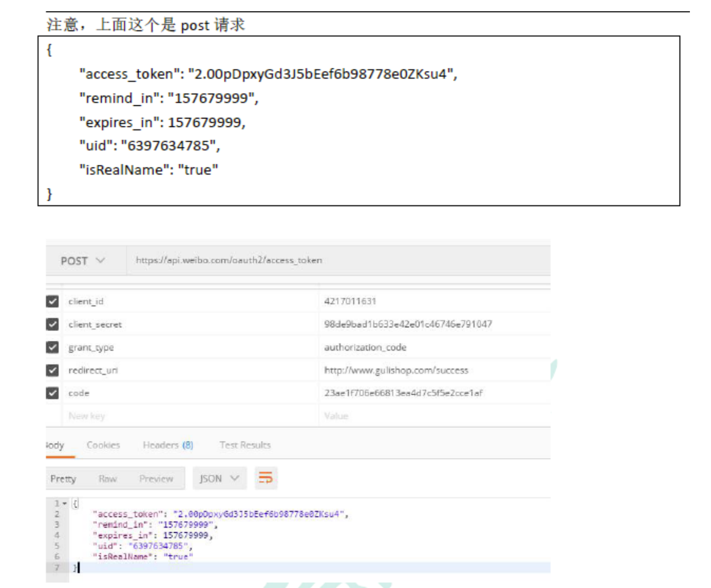711x588 pixels.
Task: Click the authorization_code value
Action: tap(365, 347)
